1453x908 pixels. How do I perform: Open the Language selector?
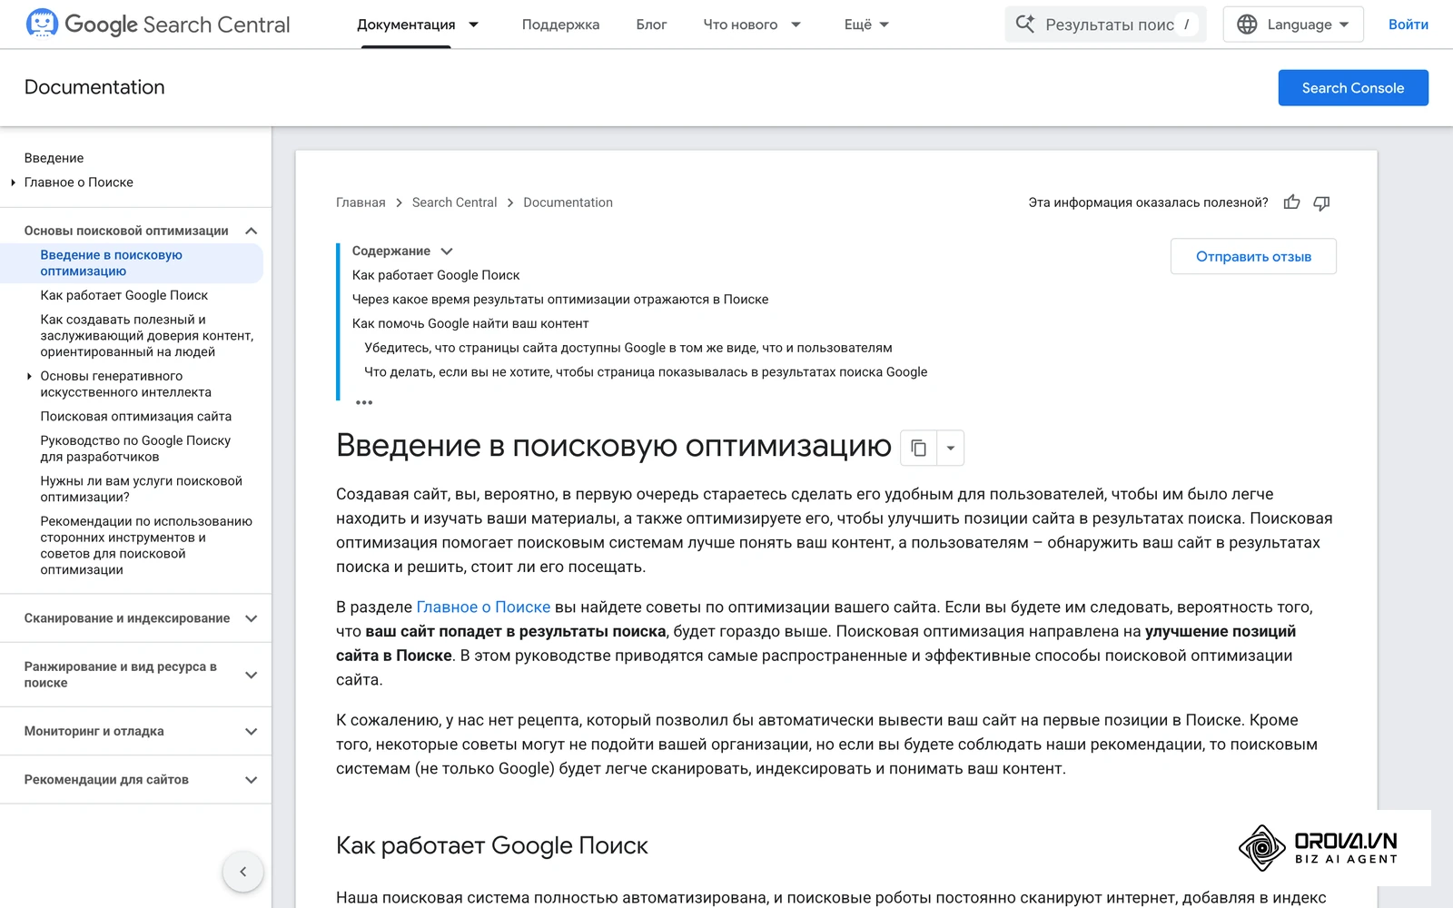click(x=1293, y=25)
